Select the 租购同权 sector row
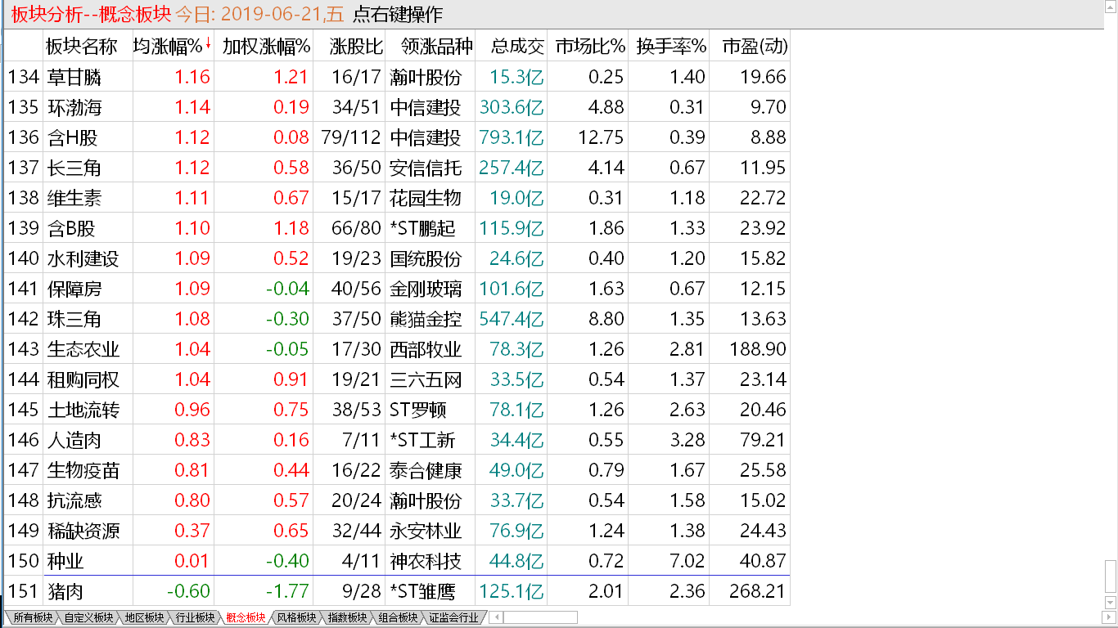Image resolution: width=1118 pixels, height=628 pixels. (x=397, y=379)
